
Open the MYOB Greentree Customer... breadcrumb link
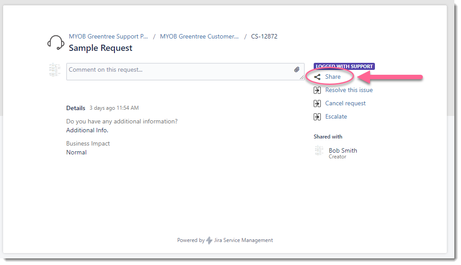click(x=199, y=36)
